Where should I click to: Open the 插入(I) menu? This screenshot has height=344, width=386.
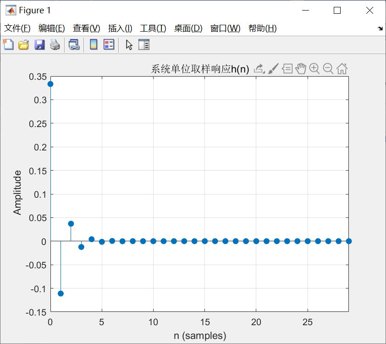120,28
